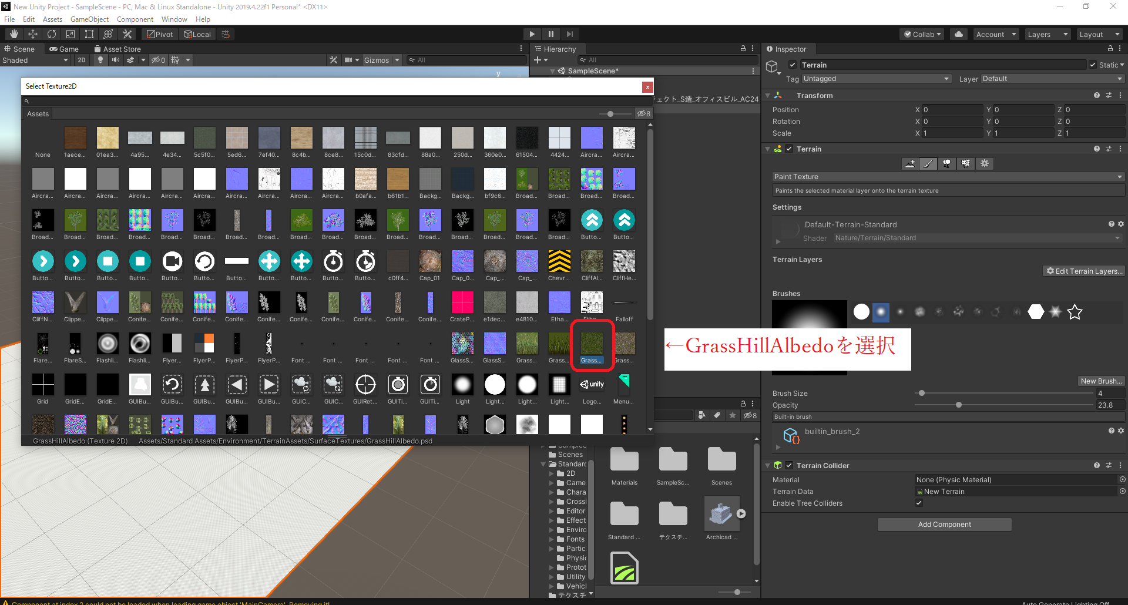This screenshot has height=605, width=1128.
Task: Open the Paint Texture dropdown
Action: (948, 176)
